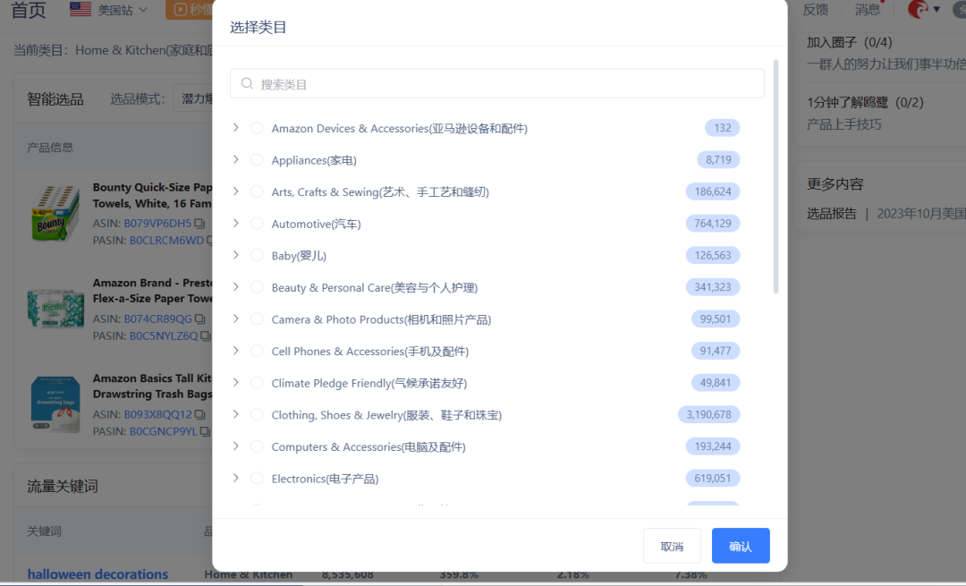Click the 764,129 count badge
The width and height of the screenshot is (966, 586).
(713, 223)
